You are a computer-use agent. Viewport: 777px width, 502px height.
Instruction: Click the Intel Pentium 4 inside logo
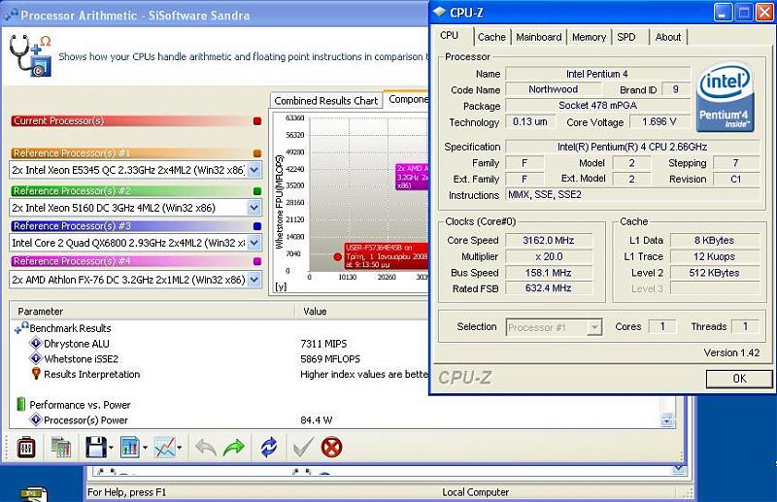click(726, 98)
